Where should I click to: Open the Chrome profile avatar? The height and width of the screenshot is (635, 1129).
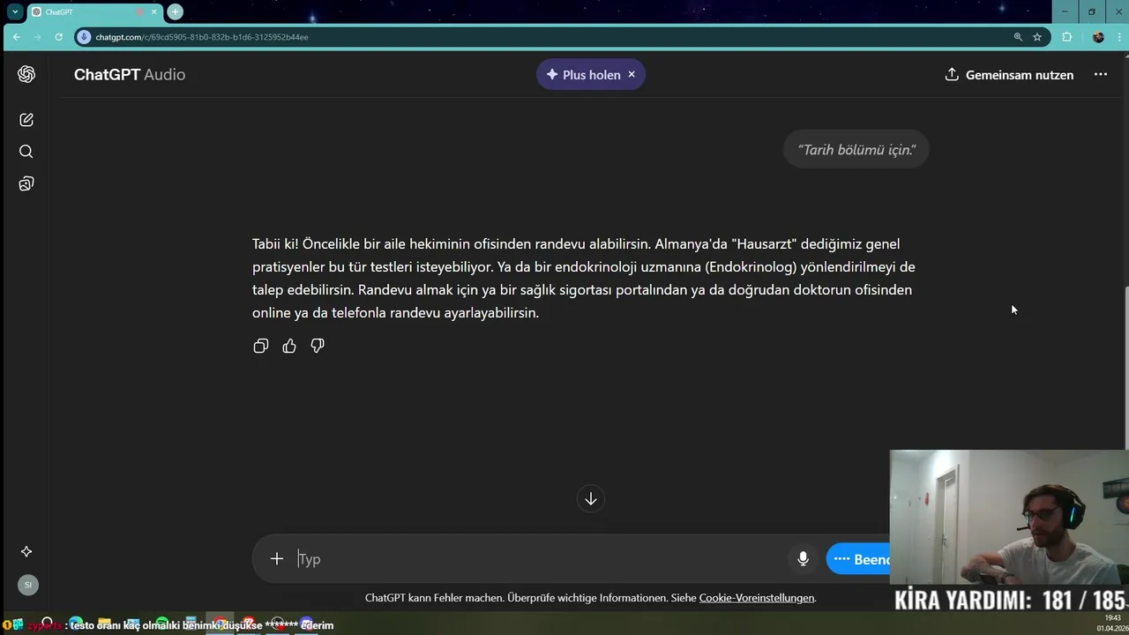1098,37
